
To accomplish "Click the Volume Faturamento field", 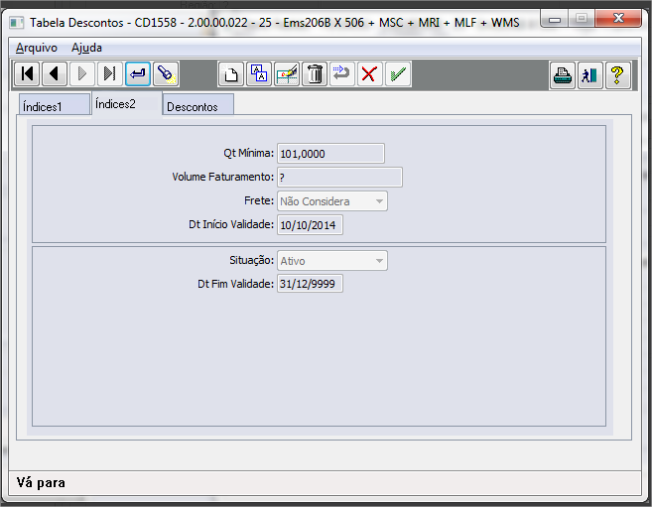I will pyautogui.click(x=339, y=178).
